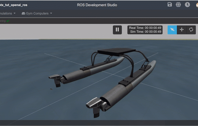Select the arrow selection mode tool
Screen dimensions: 198x126
(172, 30)
